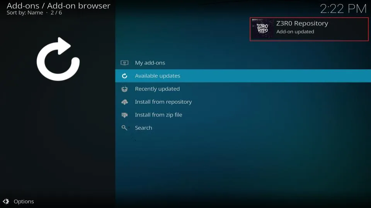The image size is (371, 208).
Task: Select Available updates in the list
Action: (x=243, y=76)
